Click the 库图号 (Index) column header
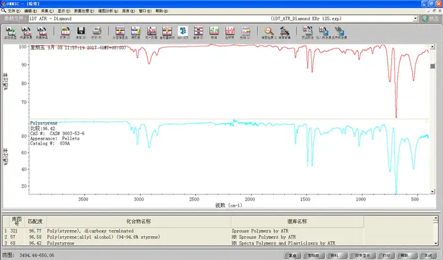The width and height of the screenshot is (443, 260). [x=17, y=222]
